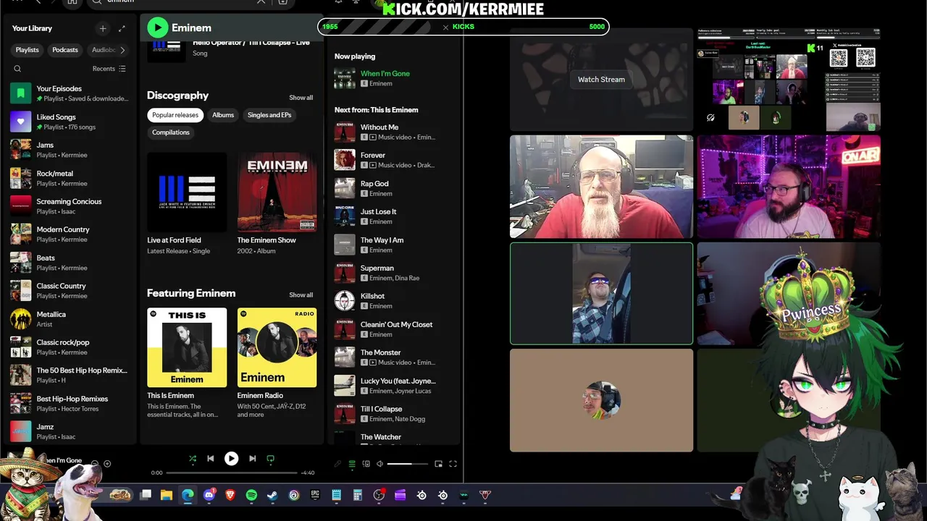Open The 50 Best Hip Hop Remix playlist

point(70,375)
